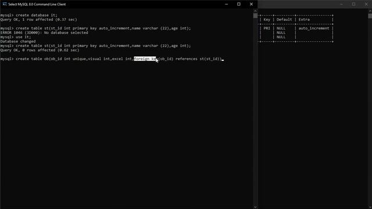Click the highlighted 'foreign key' text
This screenshot has height=209, width=372.
(145, 59)
